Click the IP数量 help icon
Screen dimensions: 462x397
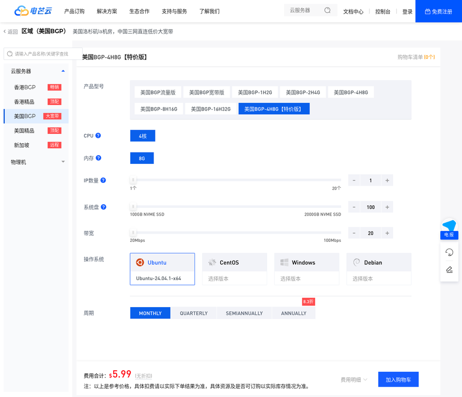coord(103,180)
